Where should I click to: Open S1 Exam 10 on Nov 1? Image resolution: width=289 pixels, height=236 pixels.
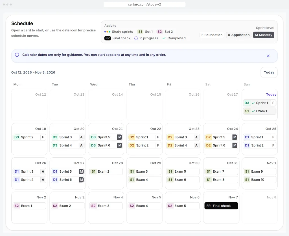pos(260,180)
